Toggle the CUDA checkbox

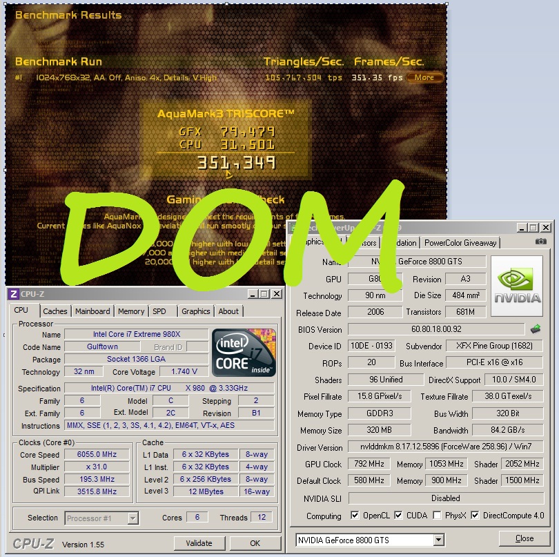pos(398,516)
